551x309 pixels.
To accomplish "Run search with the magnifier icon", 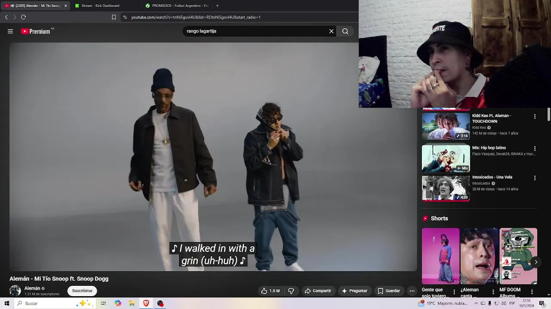I will click(345, 31).
